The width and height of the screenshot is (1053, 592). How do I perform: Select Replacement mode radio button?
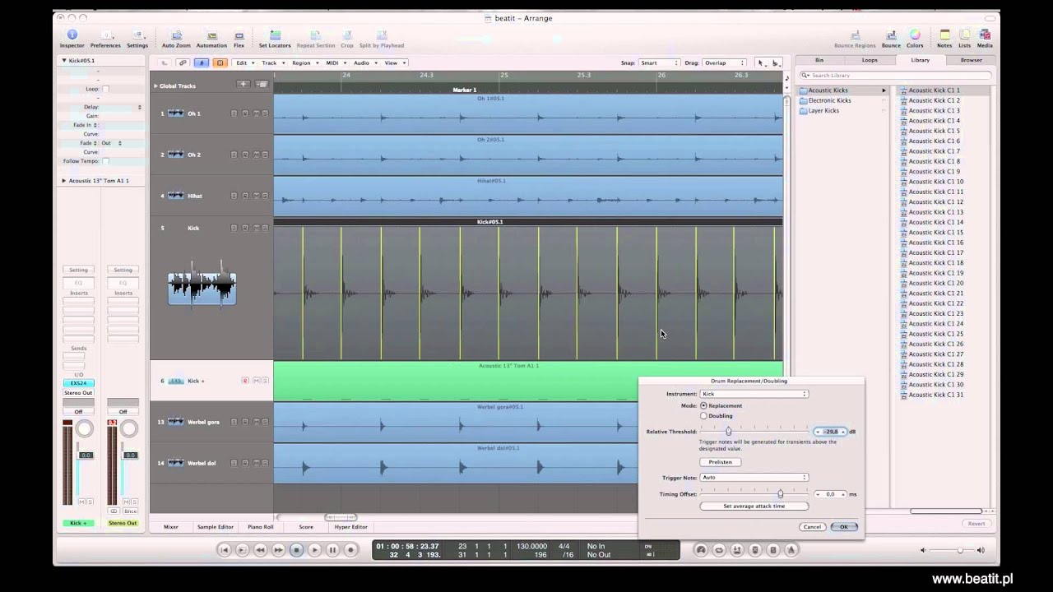703,405
